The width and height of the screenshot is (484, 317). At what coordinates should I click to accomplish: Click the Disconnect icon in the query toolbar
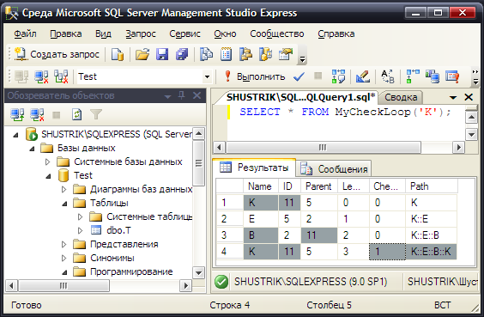click(x=41, y=76)
